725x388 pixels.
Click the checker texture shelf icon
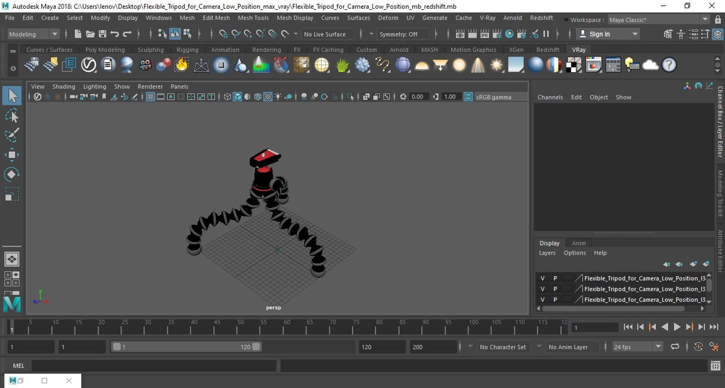(574, 65)
